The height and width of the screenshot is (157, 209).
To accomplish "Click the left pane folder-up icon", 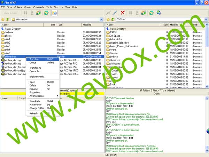I will (8, 20).
